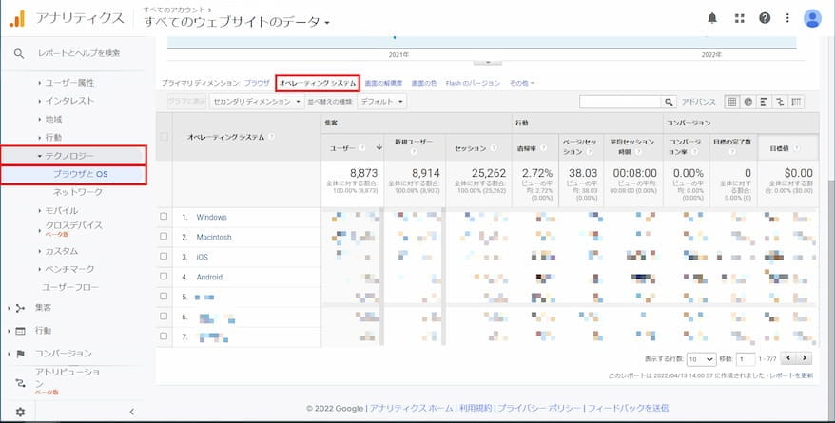Click the table search magnifier button
Screen dimensions: 835x423
(x=670, y=101)
